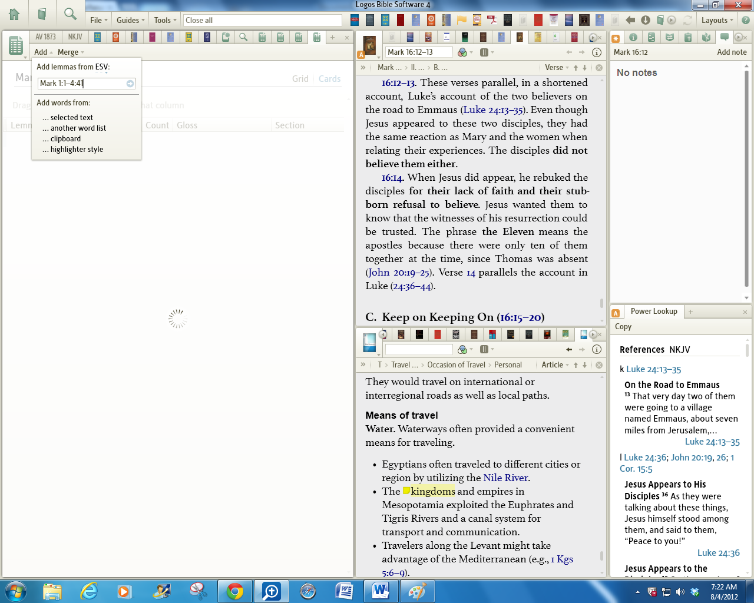Click the highlighted word kingdoms

point(433,491)
